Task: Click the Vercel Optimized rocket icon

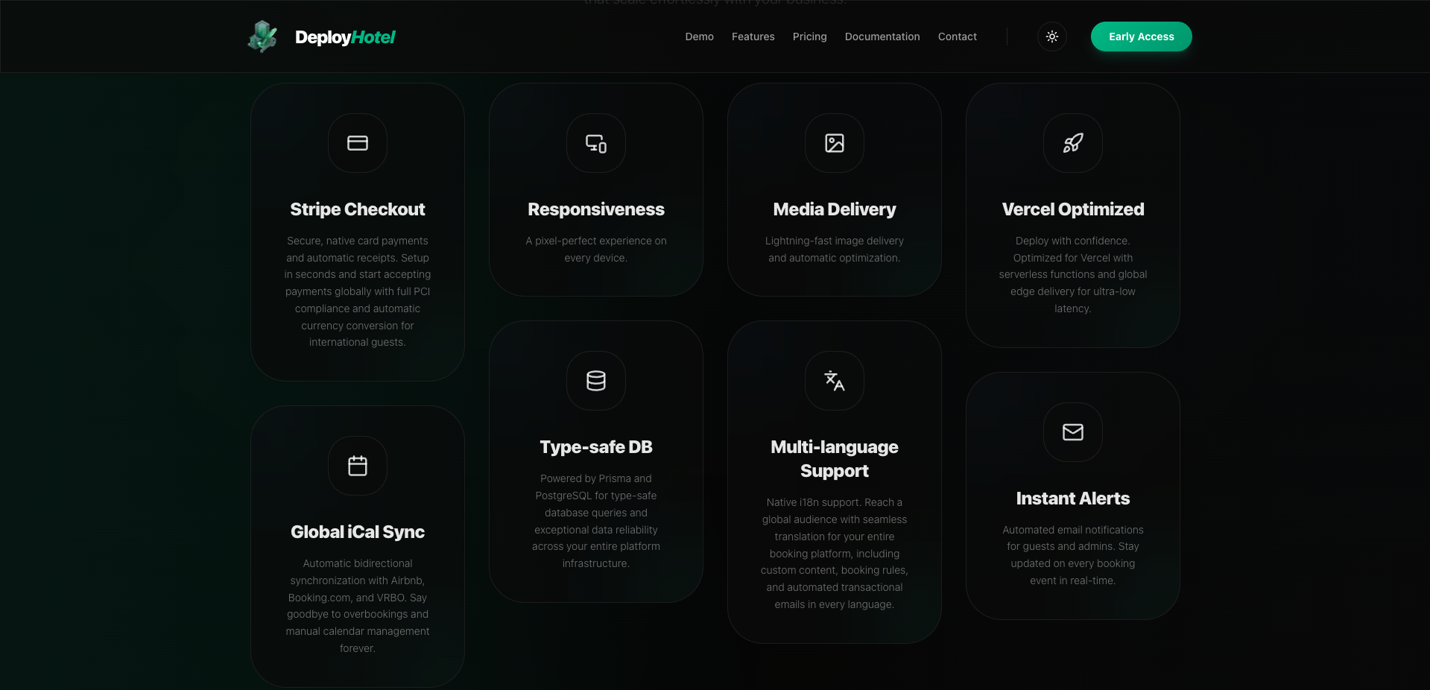Action: click(x=1072, y=143)
